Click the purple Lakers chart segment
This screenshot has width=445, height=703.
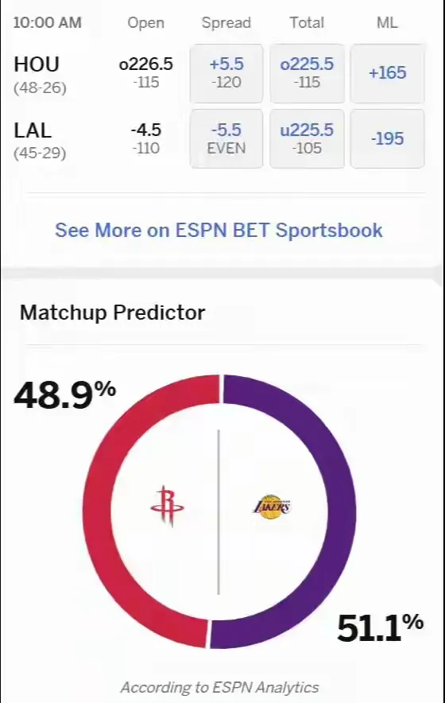click(342, 511)
